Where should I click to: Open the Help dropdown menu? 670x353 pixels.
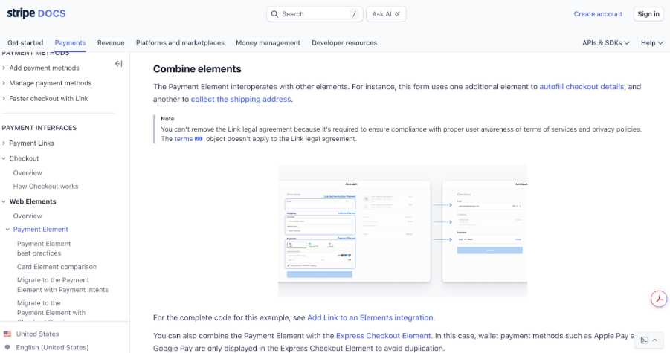[651, 43]
